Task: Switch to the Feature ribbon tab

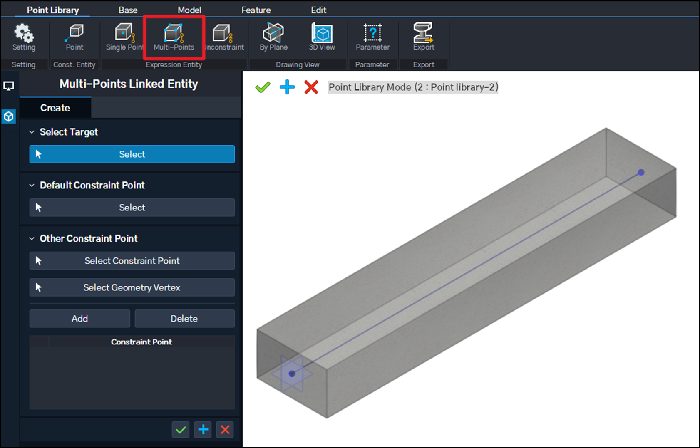Action: tap(256, 10)
